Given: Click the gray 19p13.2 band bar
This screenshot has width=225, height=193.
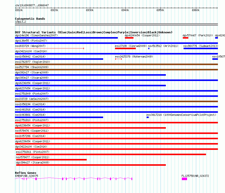Looking at the screenshot, I should (116, 24).
